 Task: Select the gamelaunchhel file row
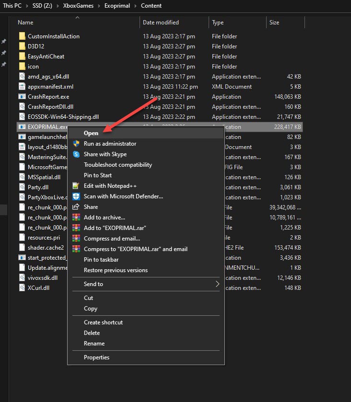pos(159,137)
